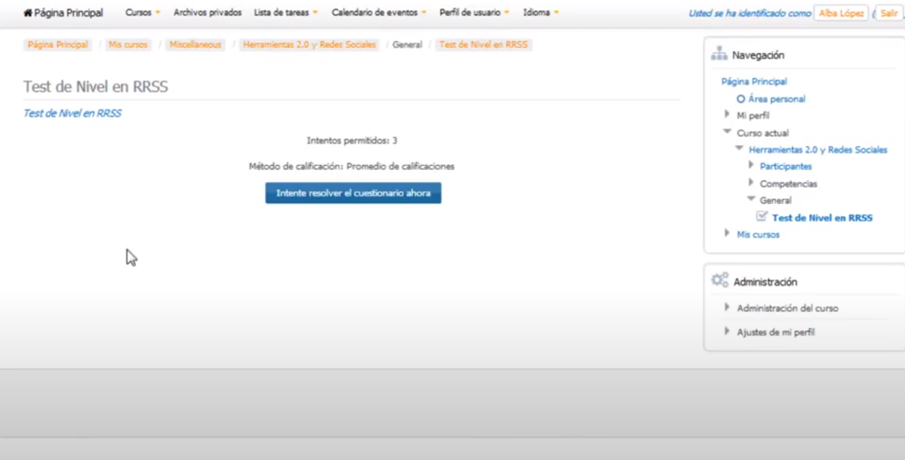Image resolution: width=905 pixels, height=460 pixels.
Task: Open the Idioma language dropdown
Action: point(541,13)
